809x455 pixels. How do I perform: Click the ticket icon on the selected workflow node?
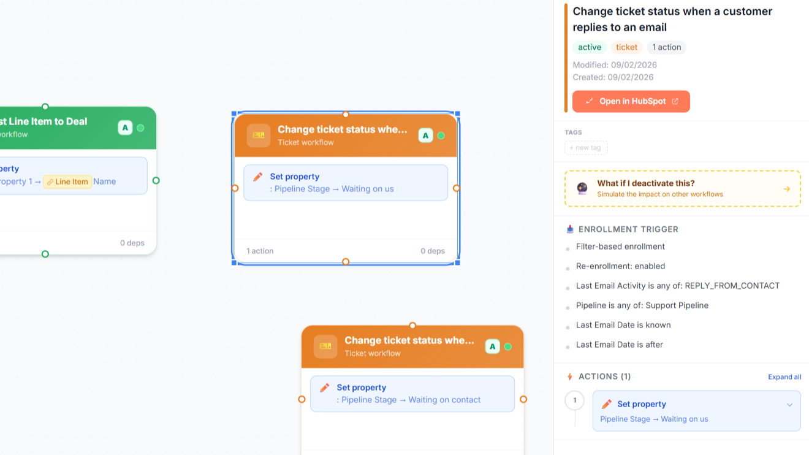click(x=259, y=136)
